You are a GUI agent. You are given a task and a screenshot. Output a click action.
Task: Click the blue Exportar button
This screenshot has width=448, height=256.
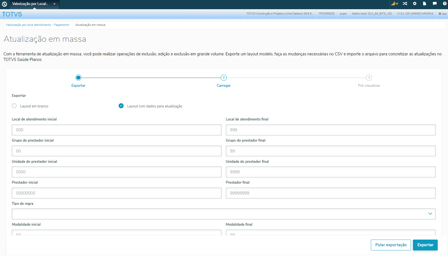coord(425,245)
